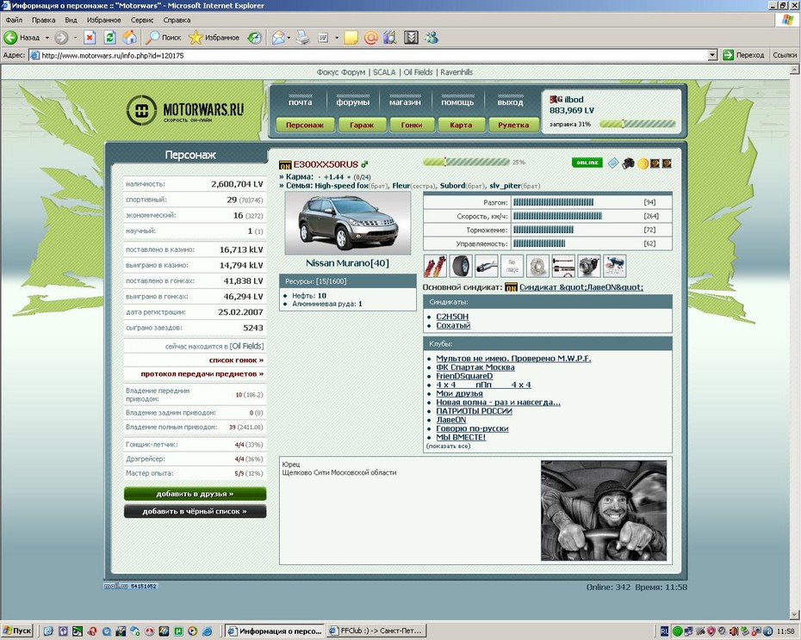Click the tire part icon
This screenshot has height=640, width=801.
(462, 266)
